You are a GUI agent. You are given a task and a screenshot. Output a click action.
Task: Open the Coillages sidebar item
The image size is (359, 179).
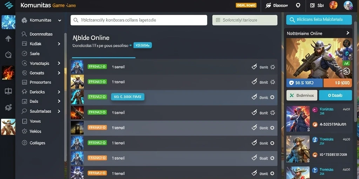[33, 143]
